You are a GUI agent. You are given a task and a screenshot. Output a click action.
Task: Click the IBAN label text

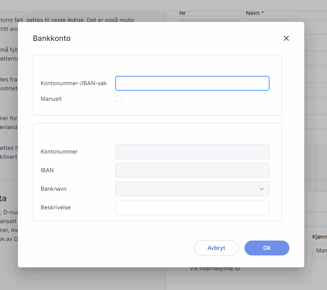(47, 170)
